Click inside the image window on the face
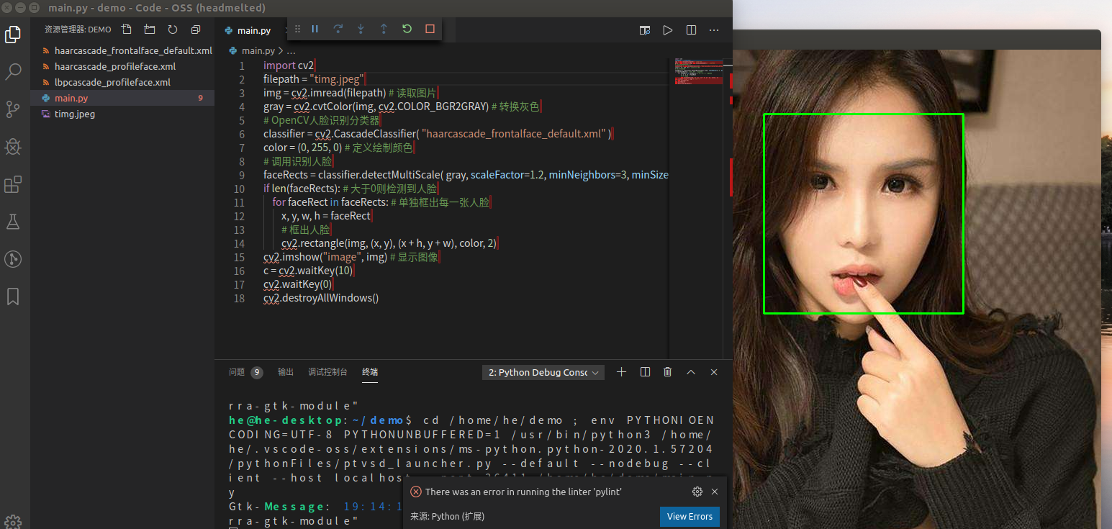The image size is (1112, 529). click(863, 214)
